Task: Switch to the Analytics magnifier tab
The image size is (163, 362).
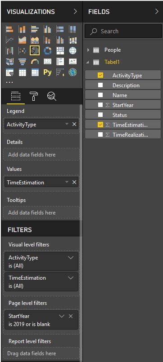Action: pos(52,96)
